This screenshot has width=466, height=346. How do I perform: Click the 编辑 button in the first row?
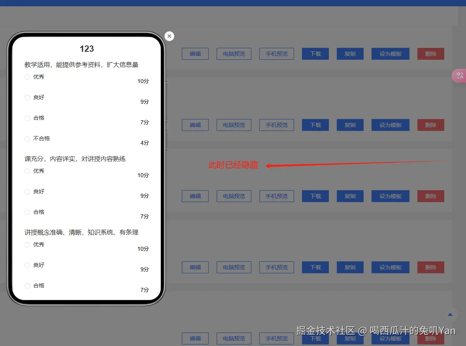pyautogui.click(x=195, y=54)
